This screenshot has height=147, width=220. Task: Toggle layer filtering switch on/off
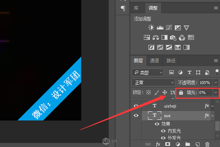(217, 73)
